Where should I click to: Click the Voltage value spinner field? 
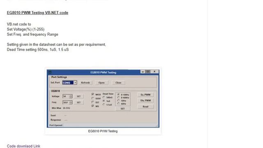tap(67, 96)
